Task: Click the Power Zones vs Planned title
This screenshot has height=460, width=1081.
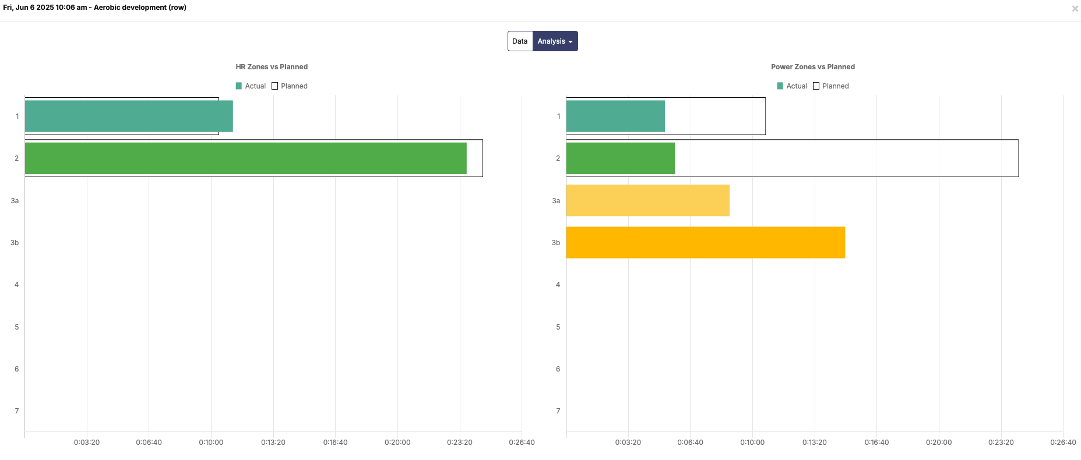Action: tap(813, 67)
